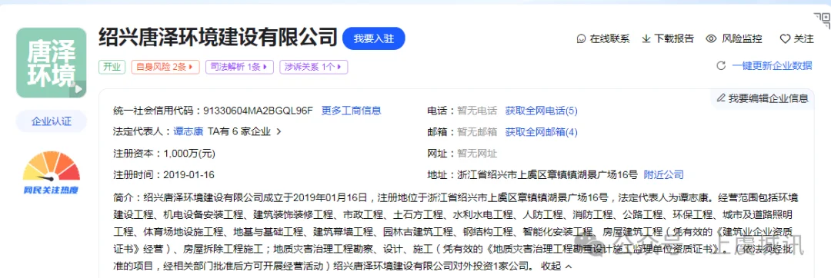The height and width of the screenshot is (278, 831).
Task: Click 一键更新企业数据 link
Action: 773,65
